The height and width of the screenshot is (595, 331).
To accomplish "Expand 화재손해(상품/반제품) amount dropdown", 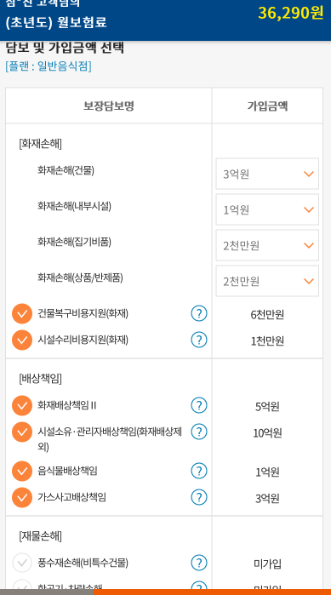I will (267, 281).
